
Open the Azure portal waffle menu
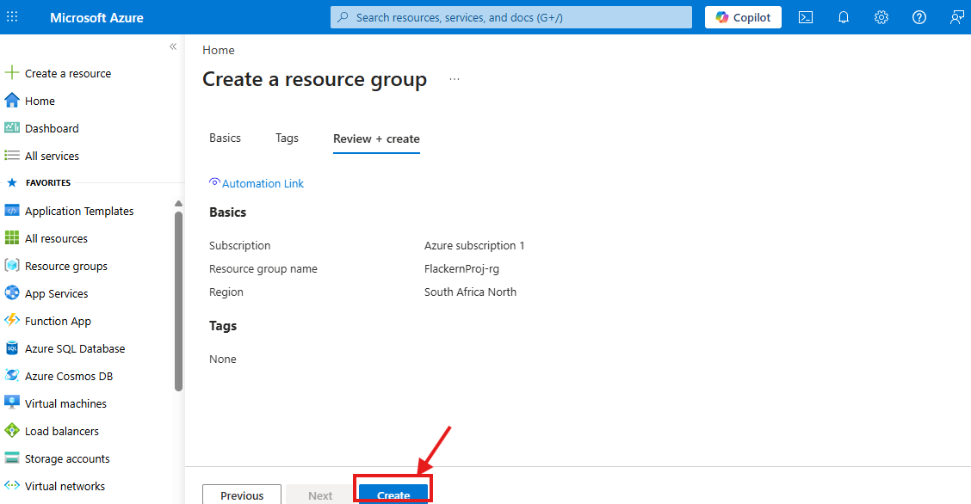(x=12, y=17)
